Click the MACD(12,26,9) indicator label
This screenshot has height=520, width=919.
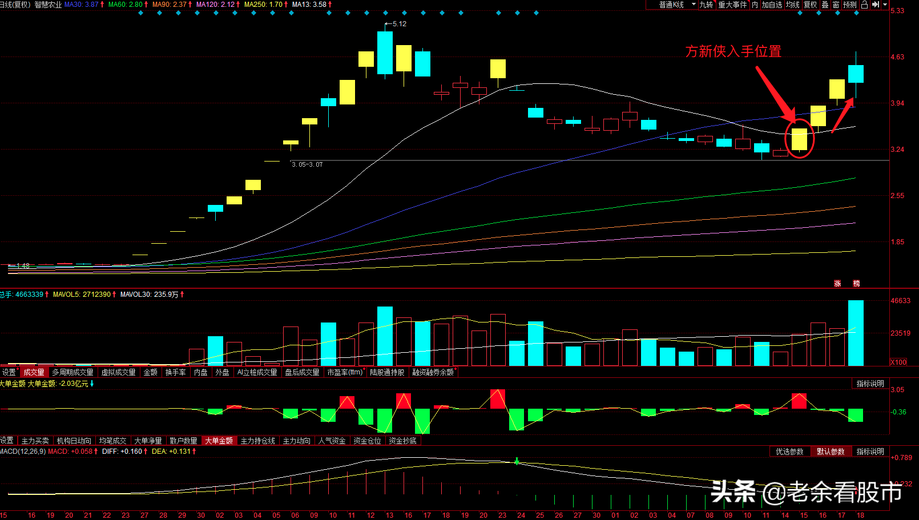(x=23, y=452)
